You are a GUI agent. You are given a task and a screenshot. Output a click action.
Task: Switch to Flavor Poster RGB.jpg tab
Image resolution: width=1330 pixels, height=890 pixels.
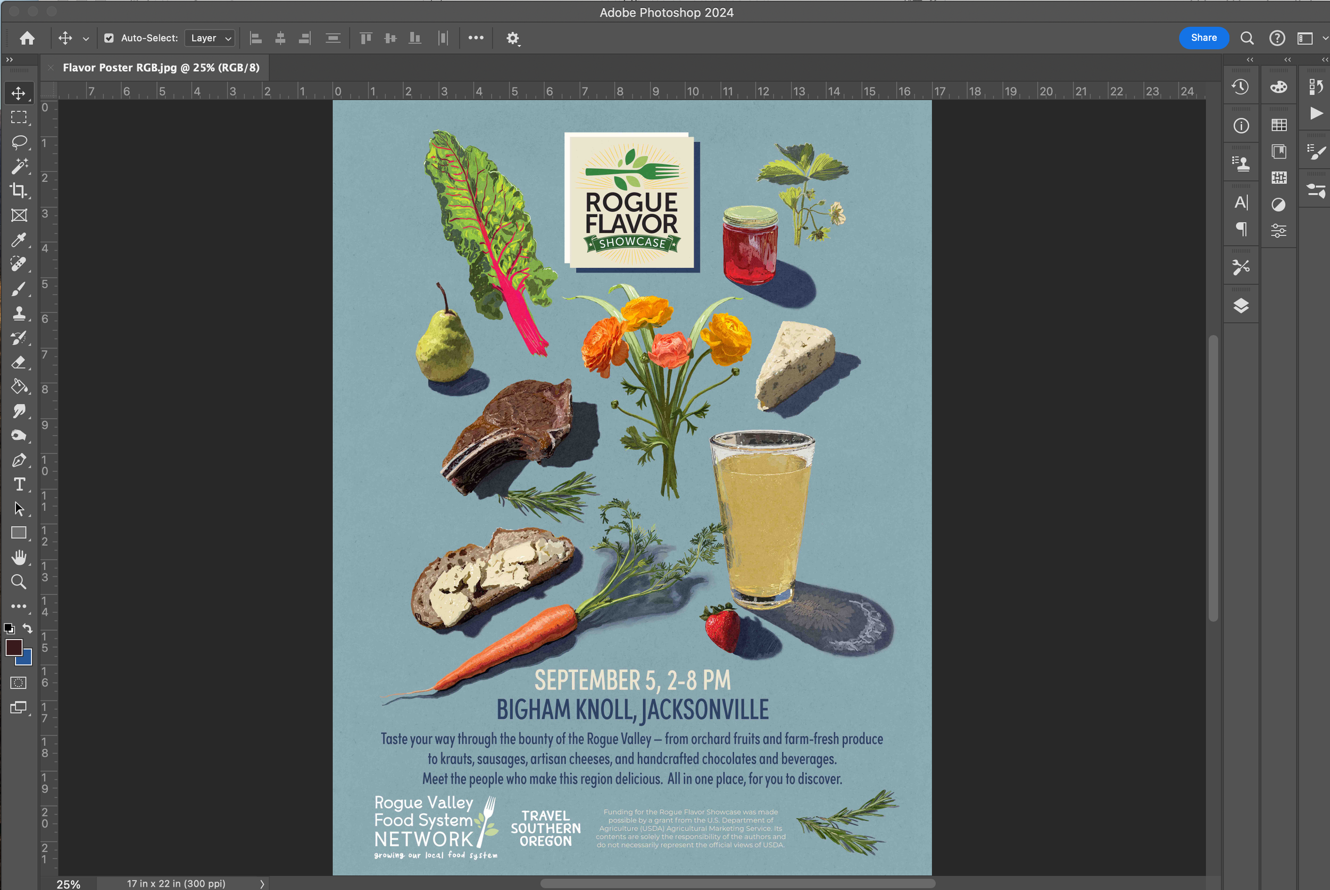[161, 68]
